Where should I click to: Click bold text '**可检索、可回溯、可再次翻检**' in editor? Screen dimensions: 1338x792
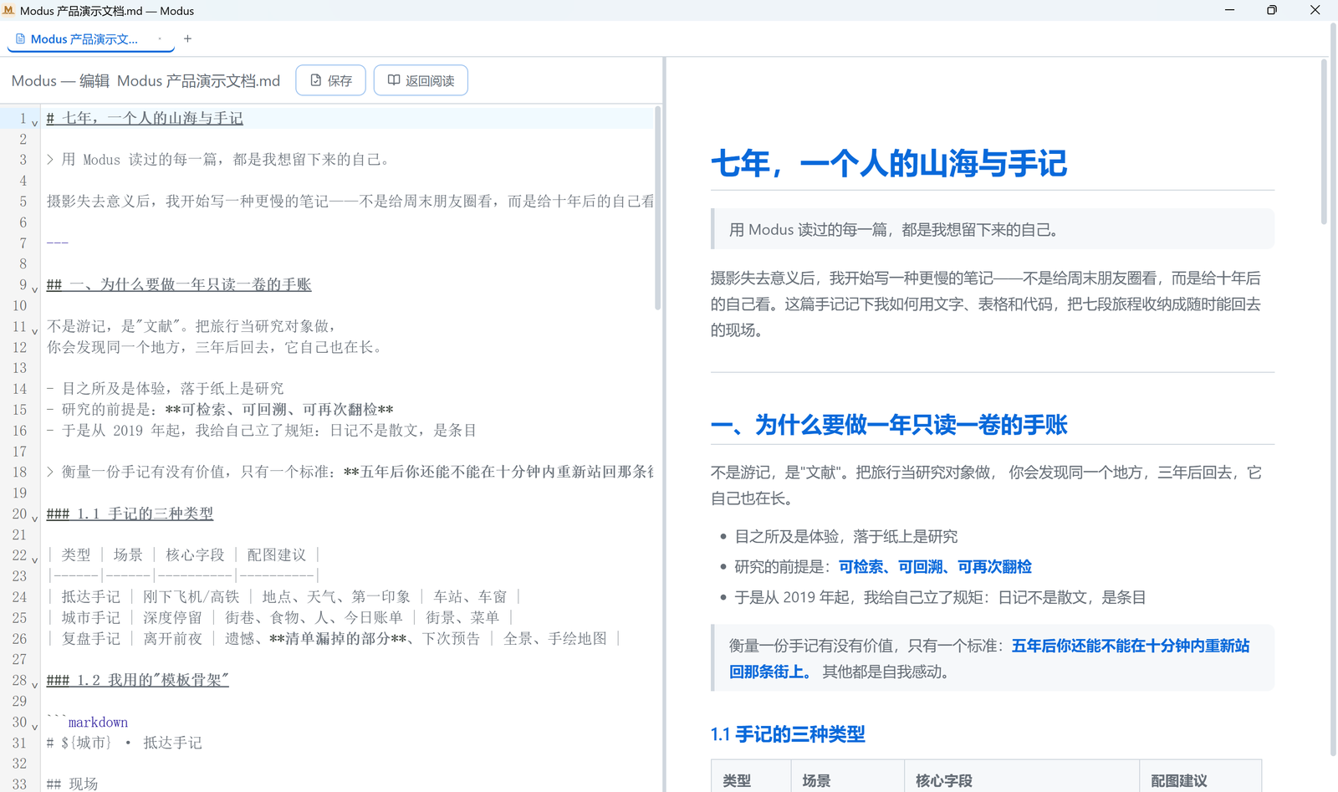click(279, 409)
